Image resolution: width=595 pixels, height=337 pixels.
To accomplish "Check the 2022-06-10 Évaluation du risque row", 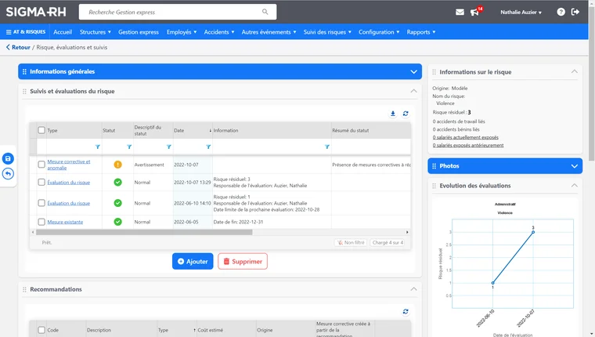I will (x=41, y=203).
